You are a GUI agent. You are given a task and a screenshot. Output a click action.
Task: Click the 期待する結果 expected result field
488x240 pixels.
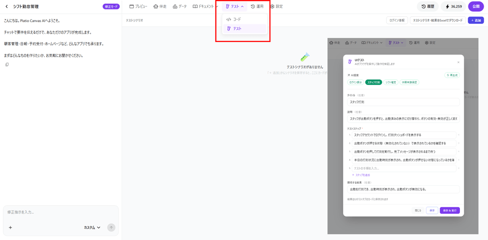(403, 189)
